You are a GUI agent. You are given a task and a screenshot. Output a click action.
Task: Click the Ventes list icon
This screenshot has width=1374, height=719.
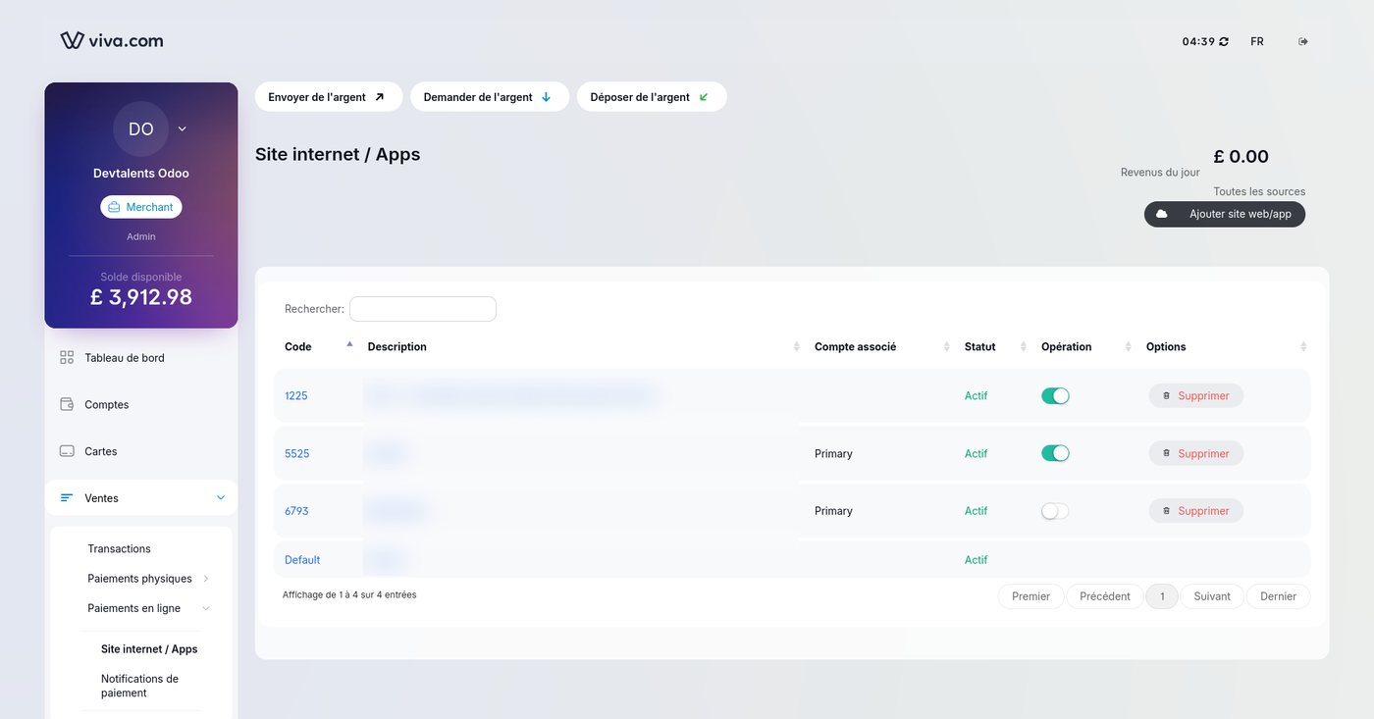67,498
